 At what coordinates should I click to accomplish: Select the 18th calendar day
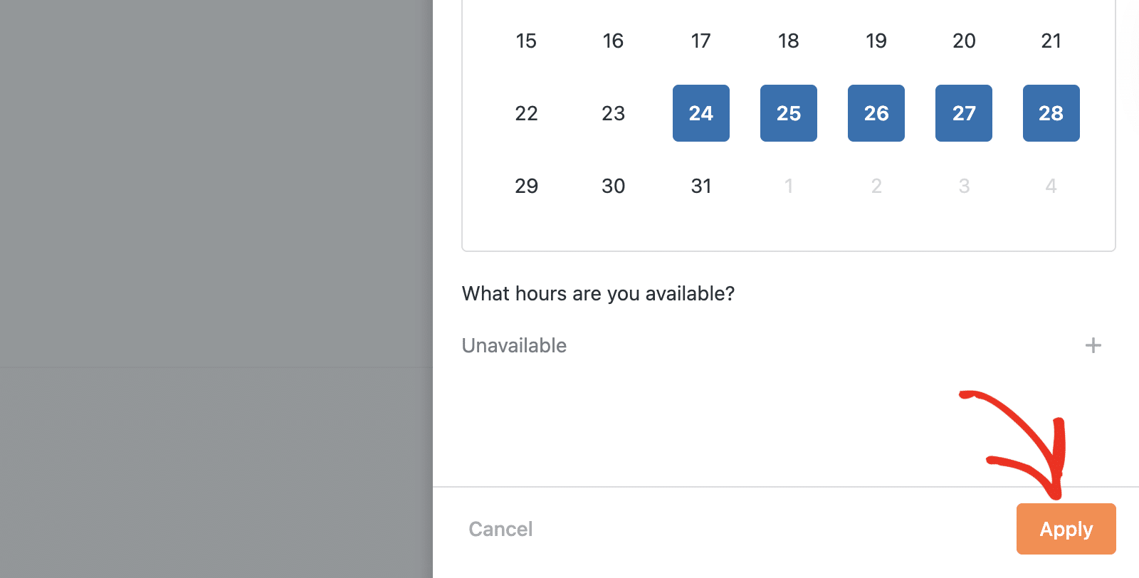(x=789, y=41)
